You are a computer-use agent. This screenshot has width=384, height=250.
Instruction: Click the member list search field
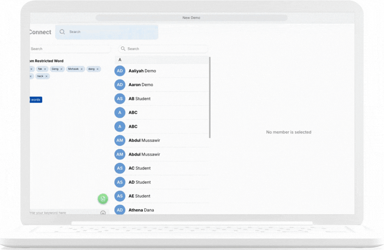[x=166, y=49]
